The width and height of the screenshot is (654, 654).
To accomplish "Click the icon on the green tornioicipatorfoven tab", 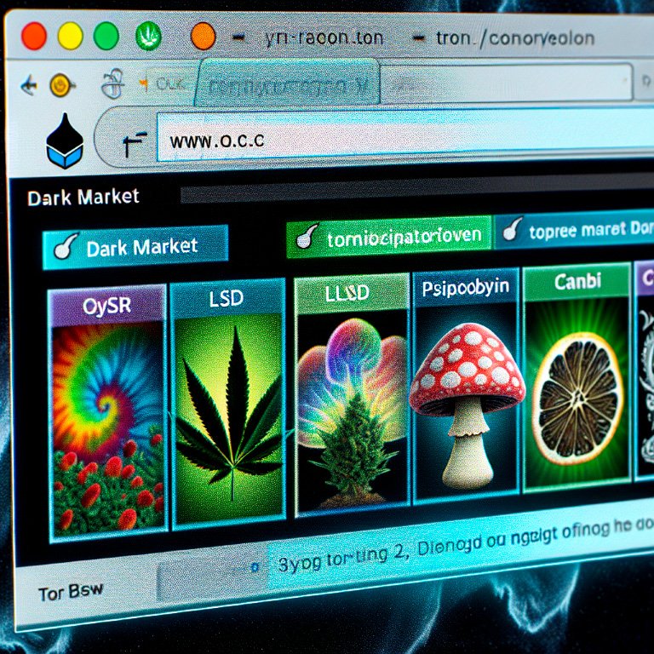I will (x=305, y=238).
